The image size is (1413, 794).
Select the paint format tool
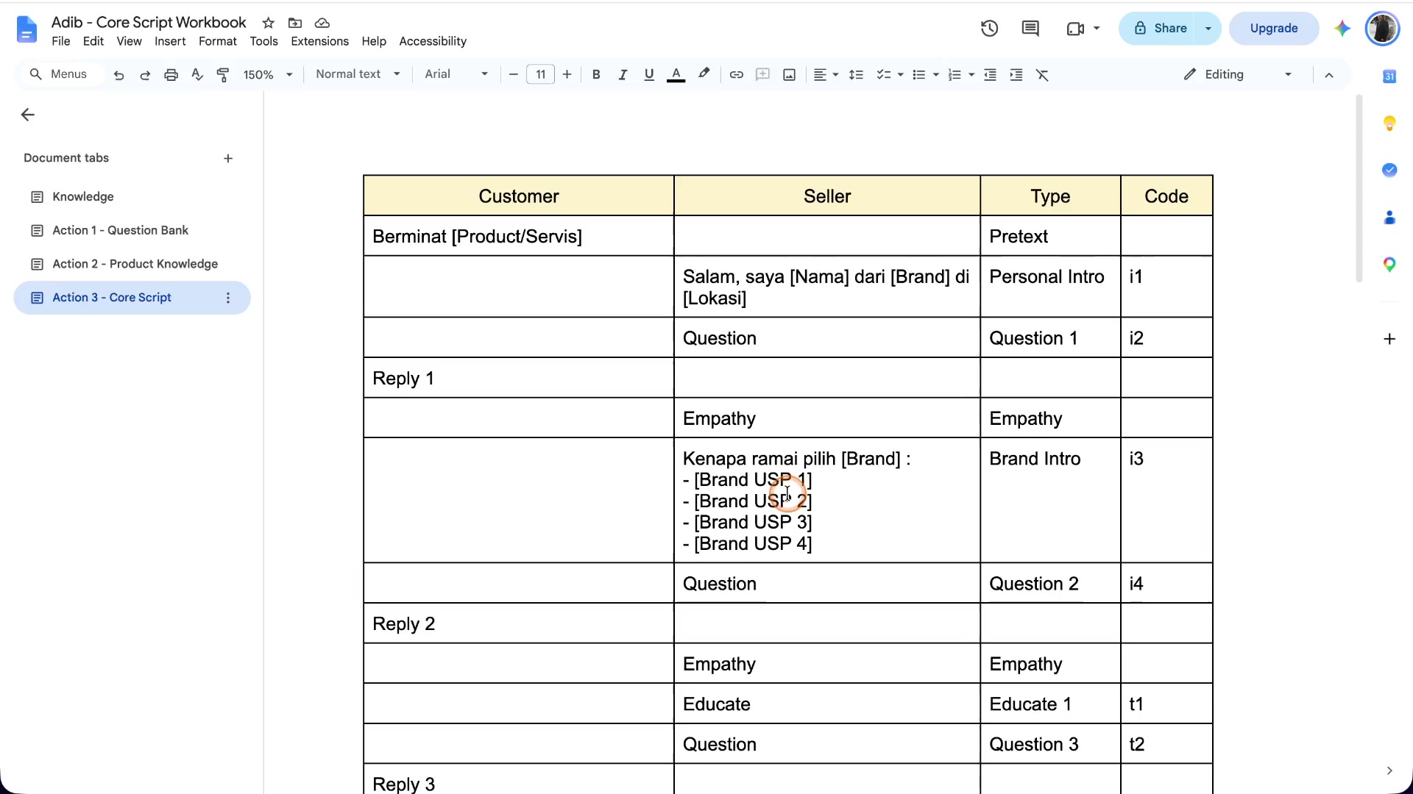point(223,74)
